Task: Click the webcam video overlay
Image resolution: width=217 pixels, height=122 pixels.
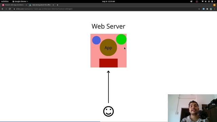Action: coord(192,108)
